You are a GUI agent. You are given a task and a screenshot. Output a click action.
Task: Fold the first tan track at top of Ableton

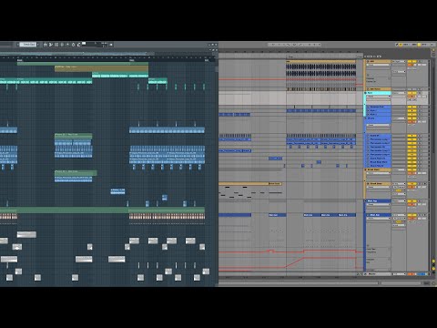[x=368, y=61]
